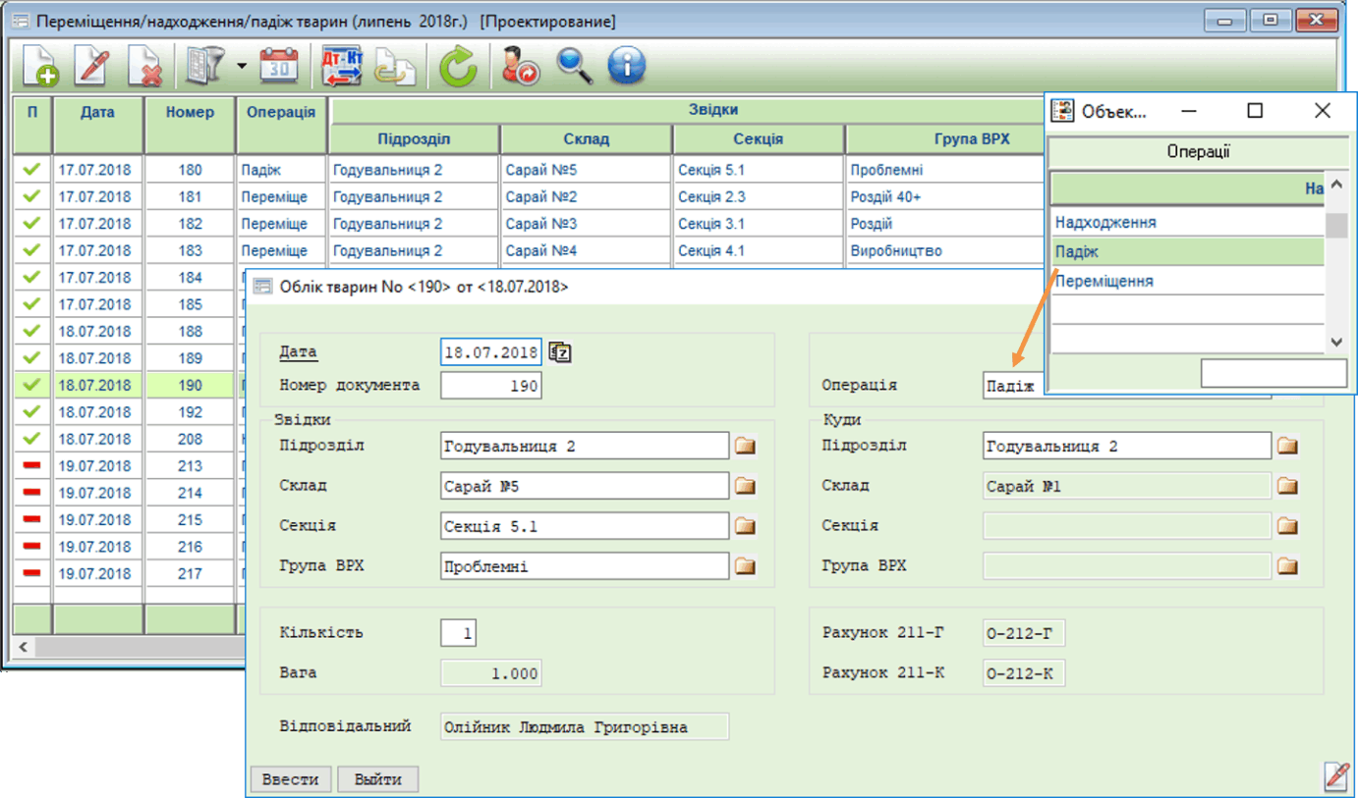
Task: Click the Дт-Кт postings icon
Action: pyautogui.click(x=342, y=67)
